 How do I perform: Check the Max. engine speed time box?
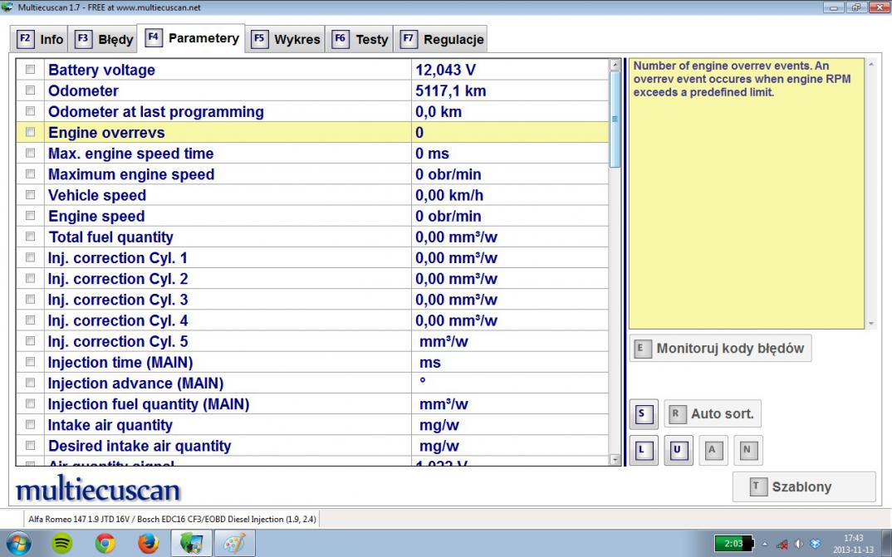coord(30,153)
